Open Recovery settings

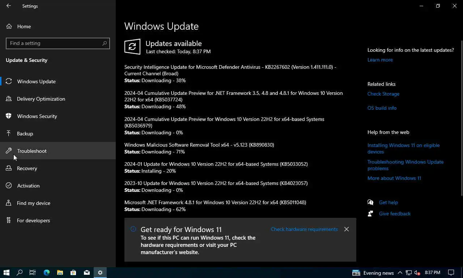click(58, 168)
